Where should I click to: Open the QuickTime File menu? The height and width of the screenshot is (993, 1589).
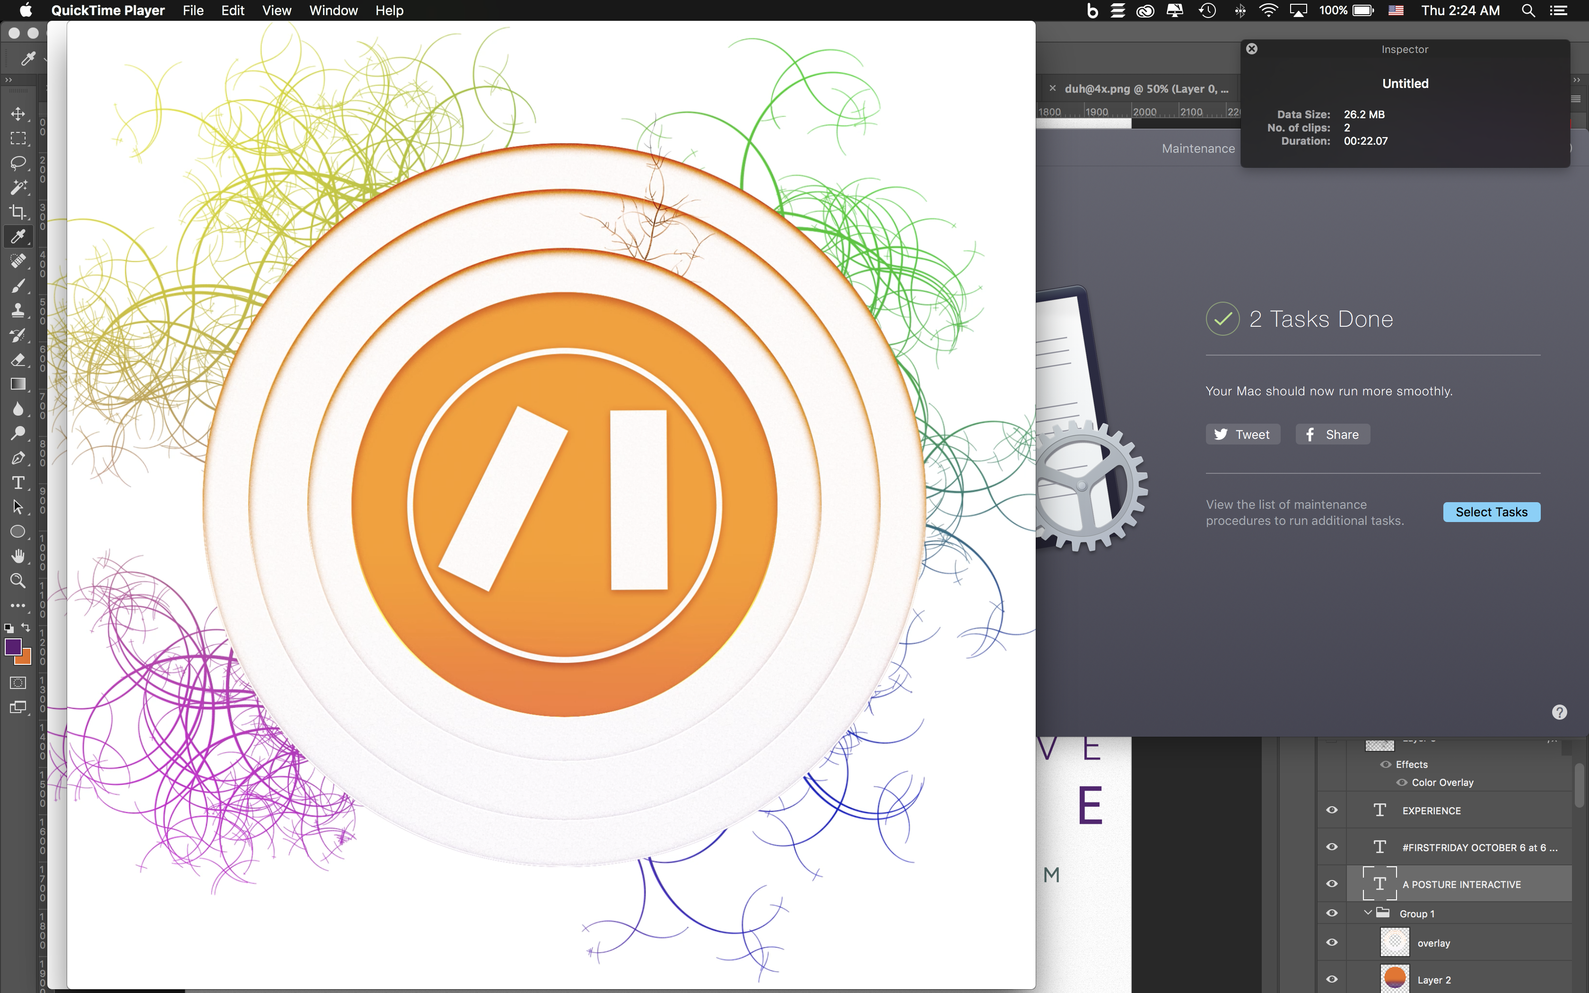[193, 10]
